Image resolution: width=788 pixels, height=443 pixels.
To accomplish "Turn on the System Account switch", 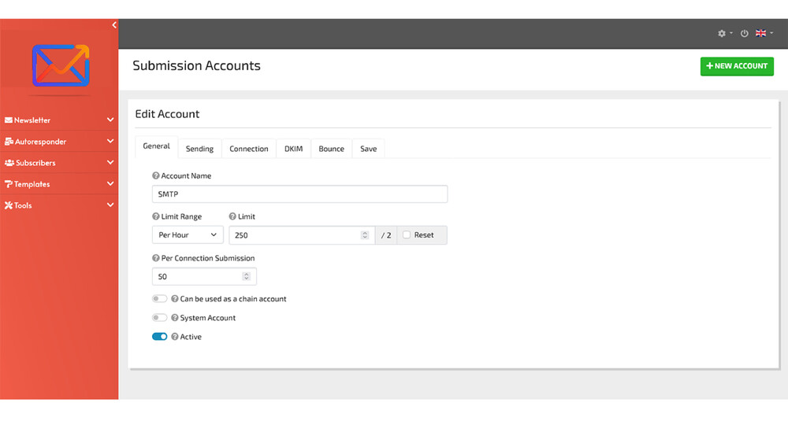I will (159, 318).
